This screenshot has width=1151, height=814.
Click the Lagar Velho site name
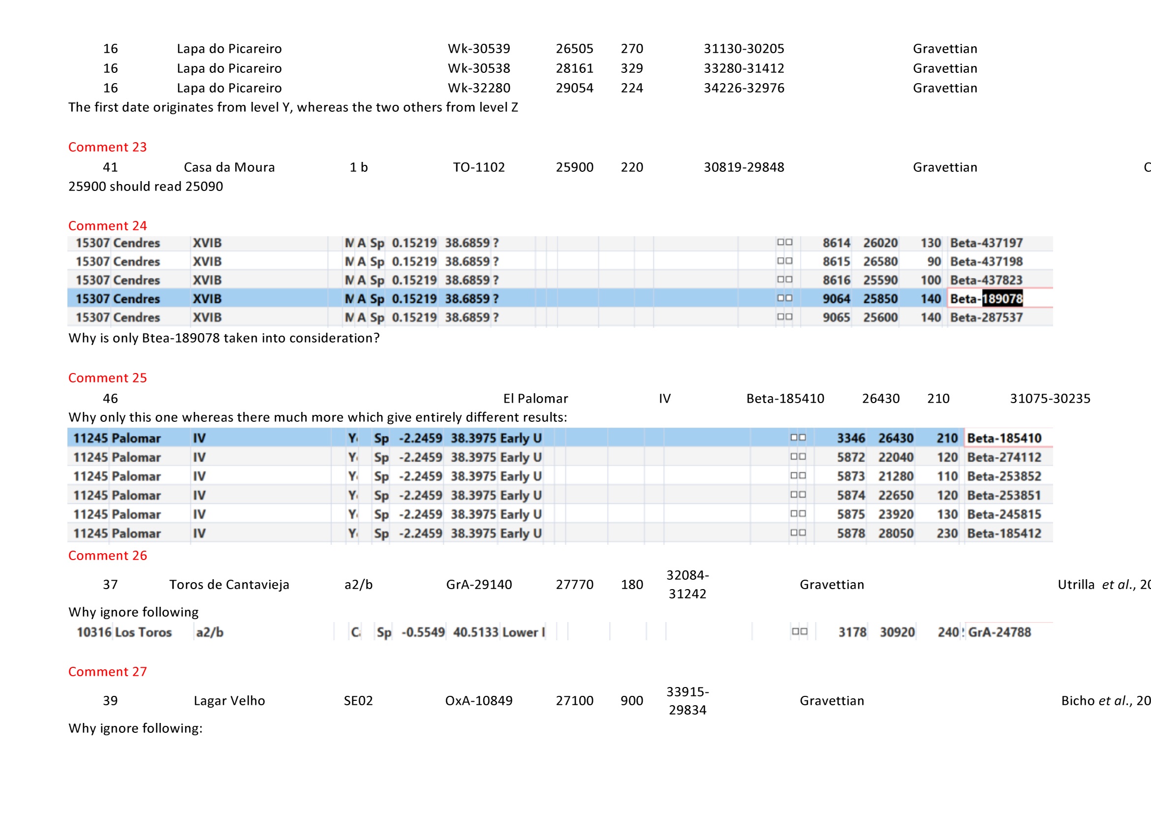coord(229,700)
